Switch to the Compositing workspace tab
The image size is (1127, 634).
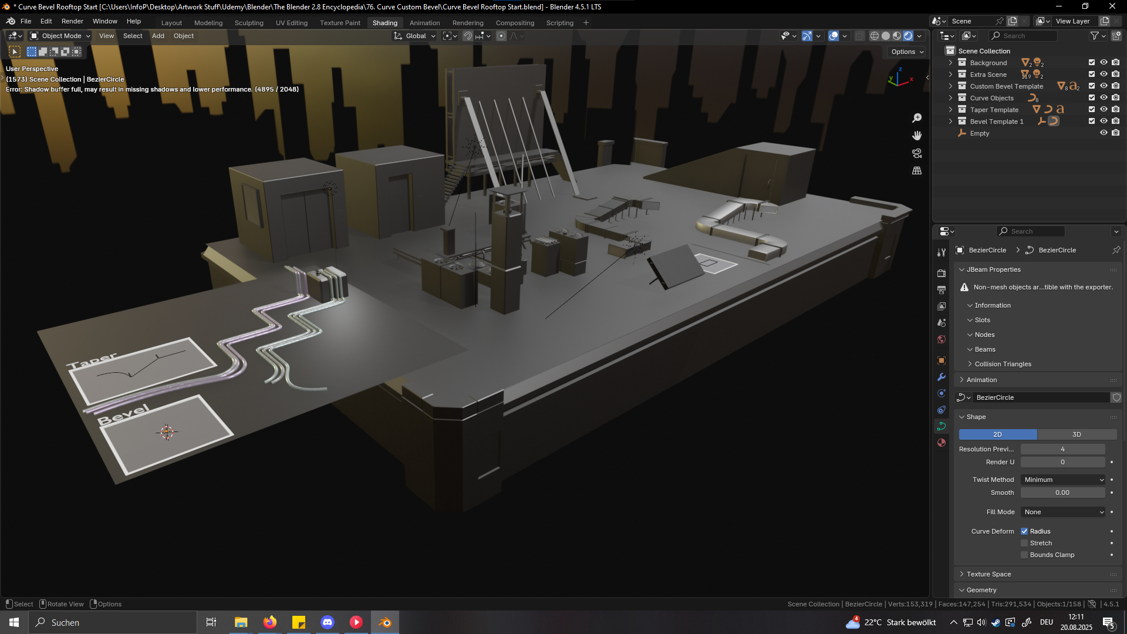(x=515, y=23)
